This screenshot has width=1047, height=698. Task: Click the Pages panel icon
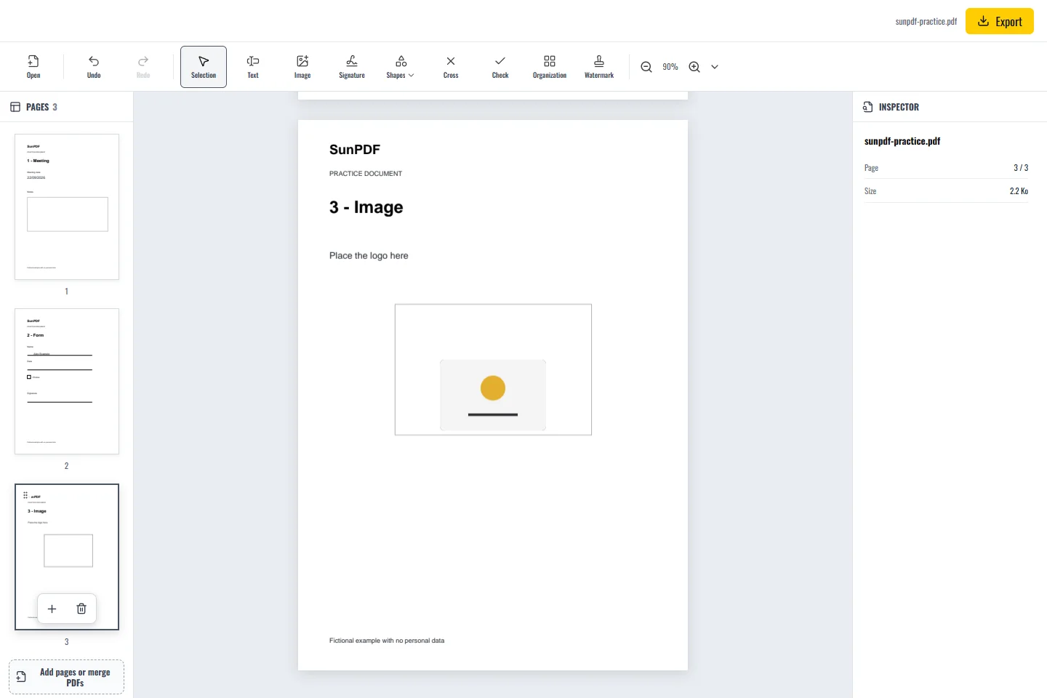[x=15, y=107]
